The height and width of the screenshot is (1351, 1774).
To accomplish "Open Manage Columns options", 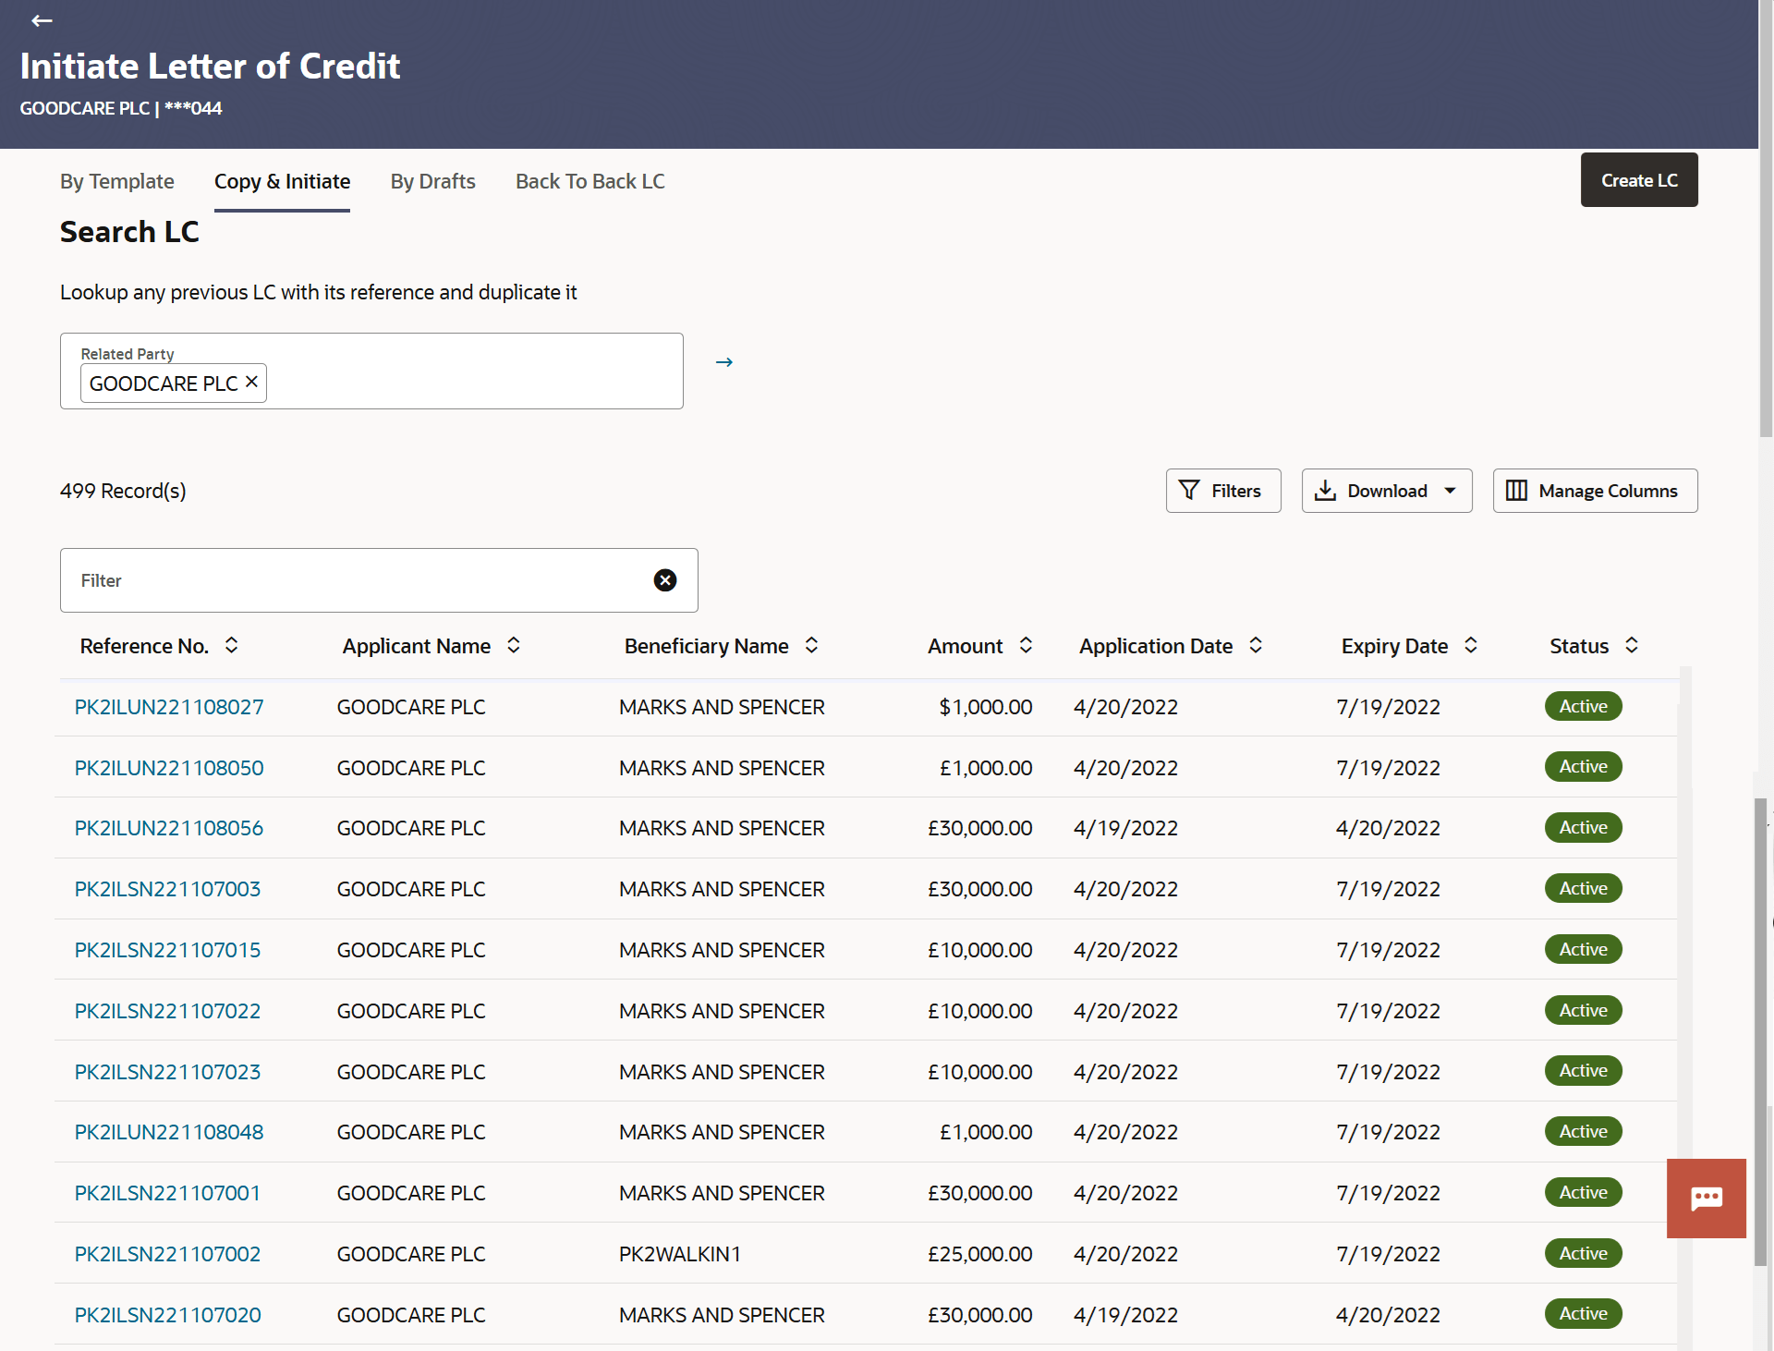I will point(1595,491).
